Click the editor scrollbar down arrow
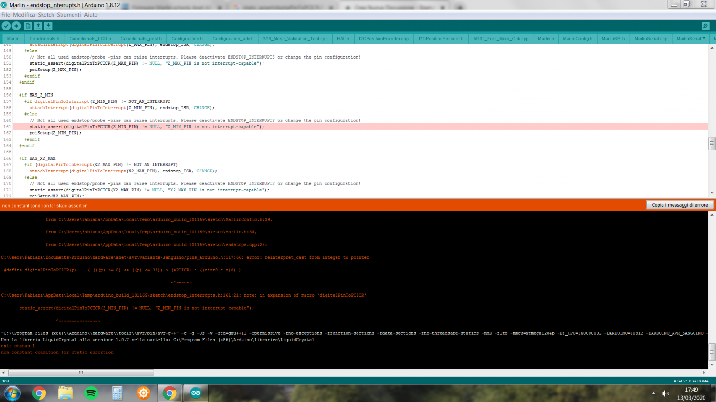This screenshot has width=716, height=402. (712, 193)
